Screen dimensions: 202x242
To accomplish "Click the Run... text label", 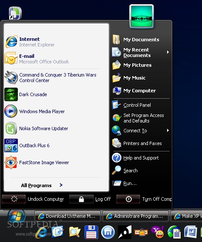I will [130, 183].
